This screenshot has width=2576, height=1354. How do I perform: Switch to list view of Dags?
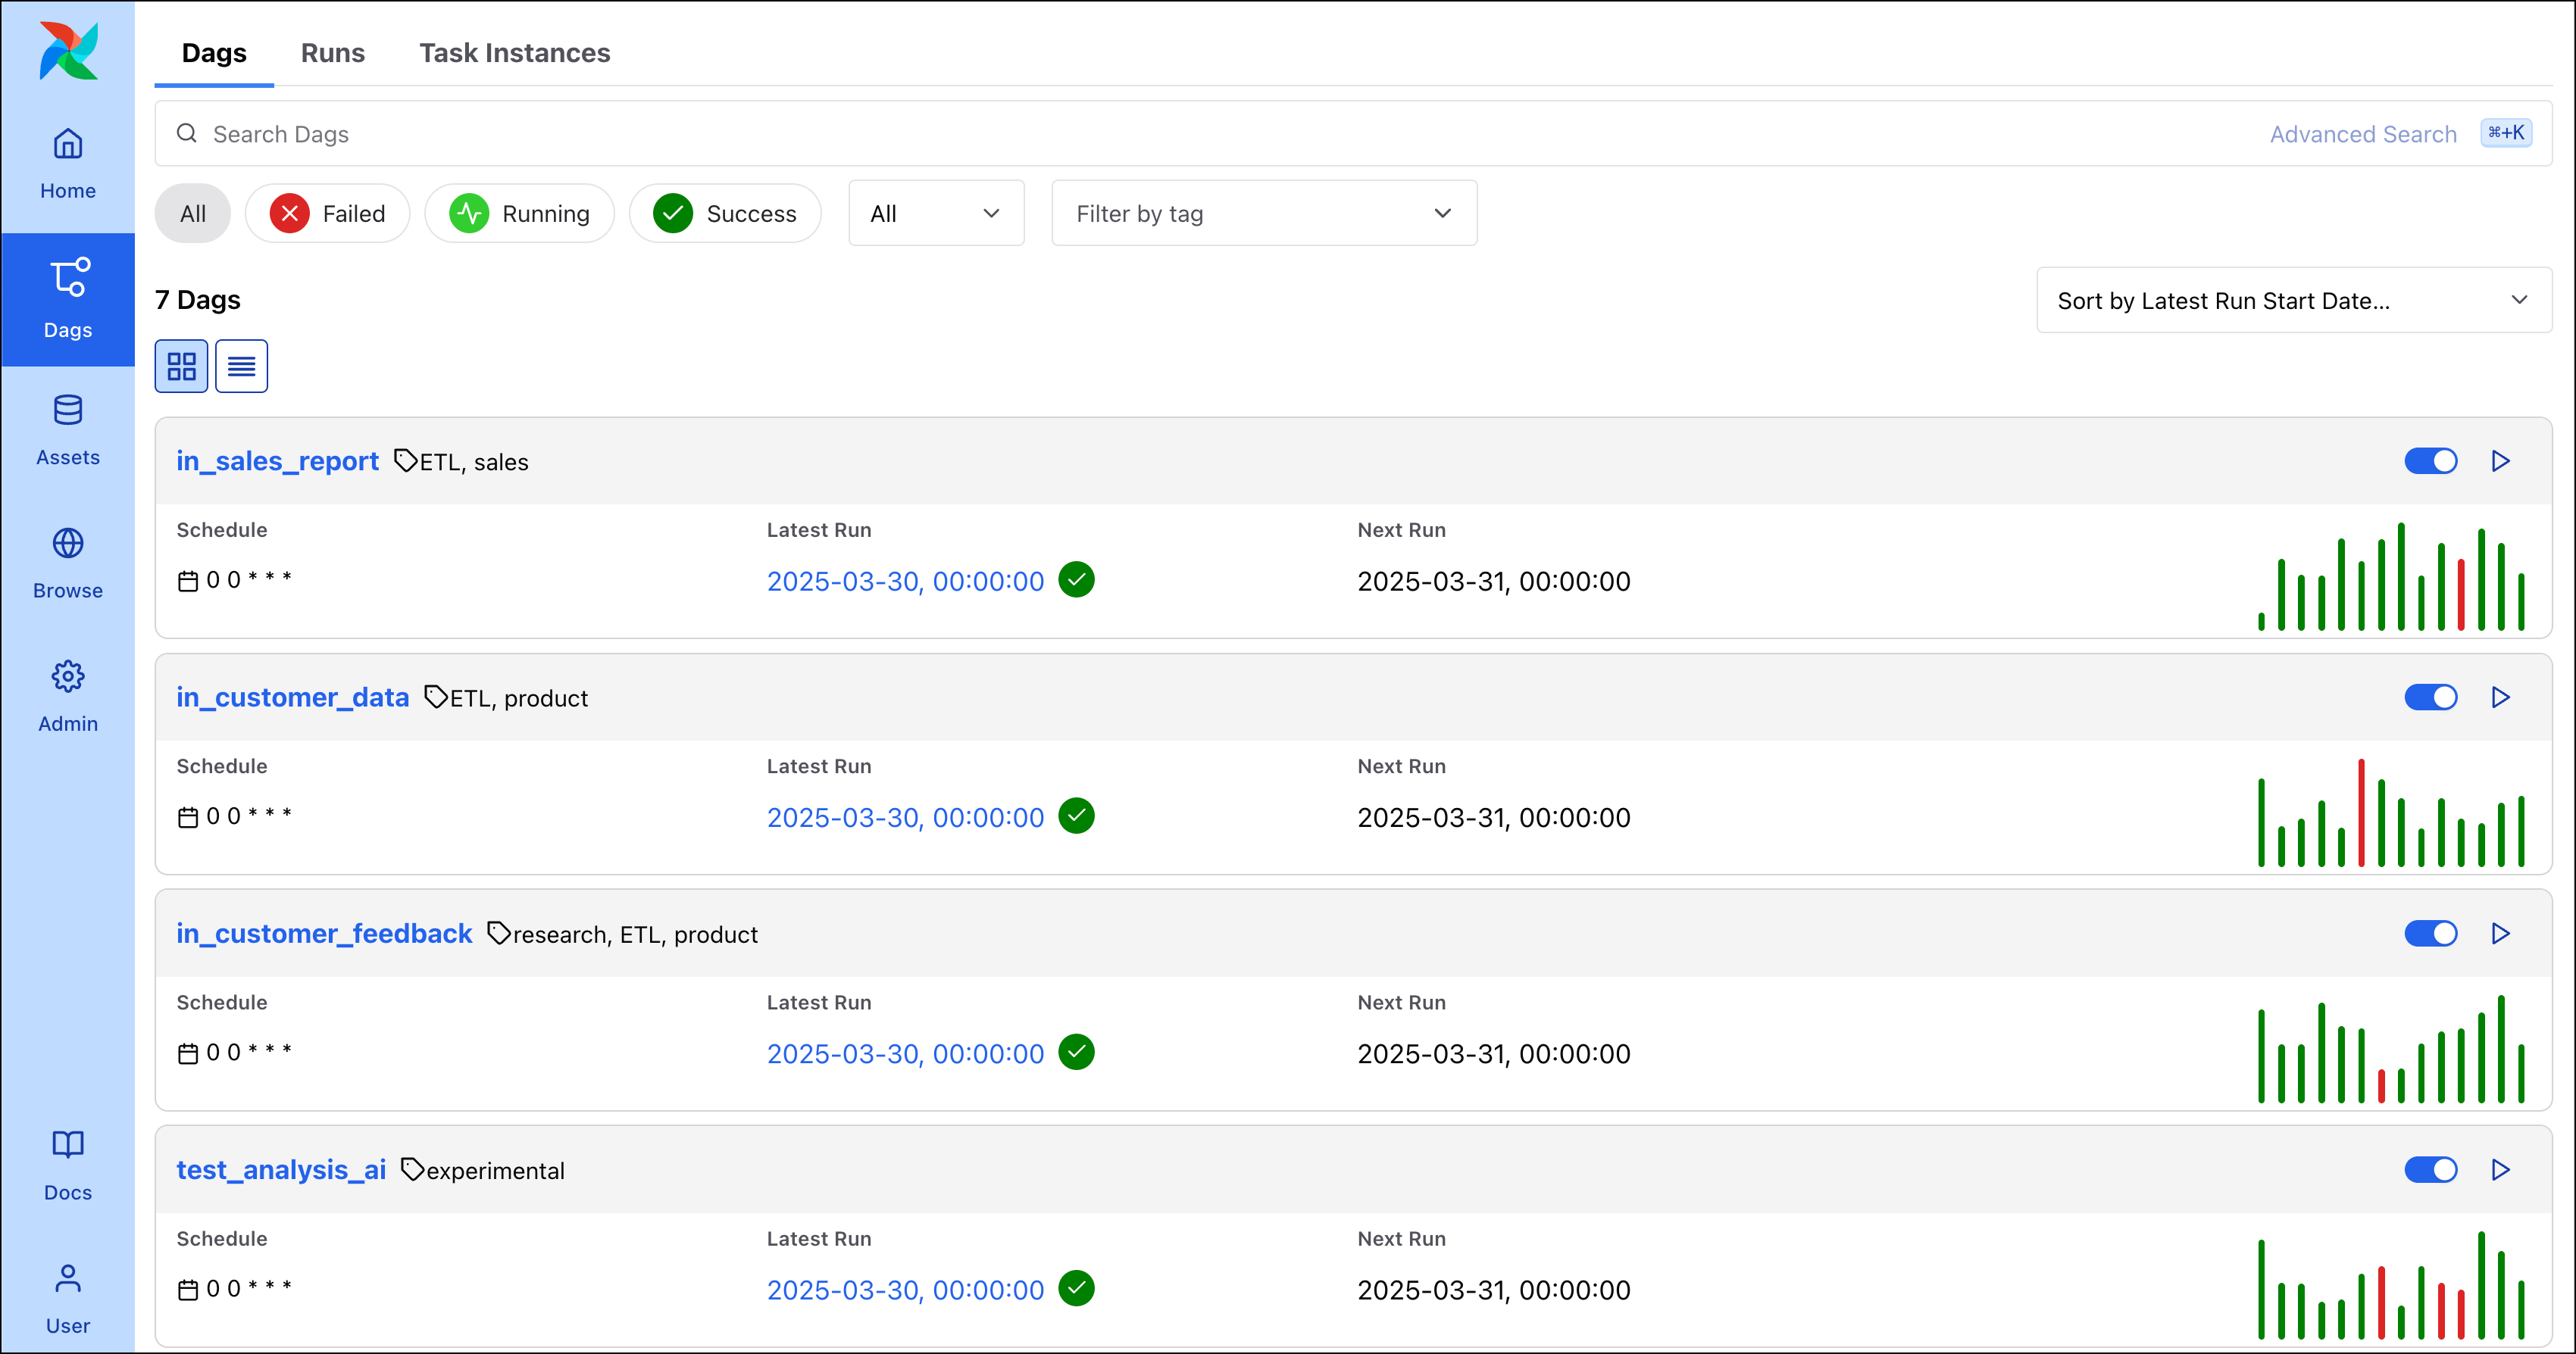point(241,366)
